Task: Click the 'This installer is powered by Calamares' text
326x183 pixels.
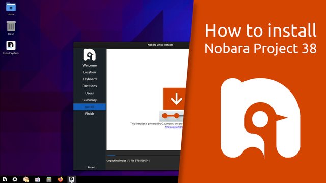Action: pyautogui.click(x=156, y=124)
